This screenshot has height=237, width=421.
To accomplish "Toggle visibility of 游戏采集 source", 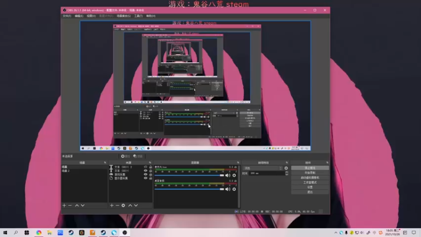I will coord(146,174).
